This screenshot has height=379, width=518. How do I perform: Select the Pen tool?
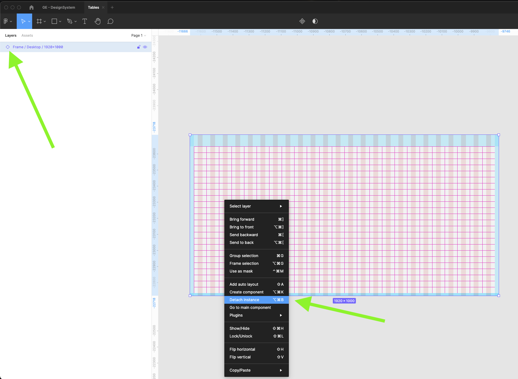69,21
